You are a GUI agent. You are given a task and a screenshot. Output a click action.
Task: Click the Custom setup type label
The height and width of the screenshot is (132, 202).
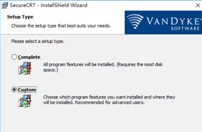[x=27, y=90]
